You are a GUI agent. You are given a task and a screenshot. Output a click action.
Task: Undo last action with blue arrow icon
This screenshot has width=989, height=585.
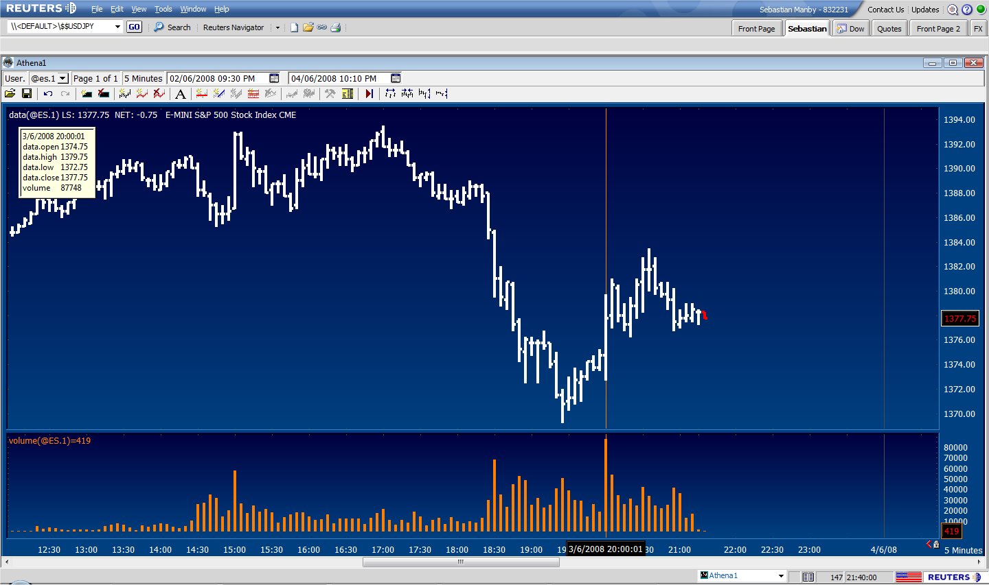point(48,93)
